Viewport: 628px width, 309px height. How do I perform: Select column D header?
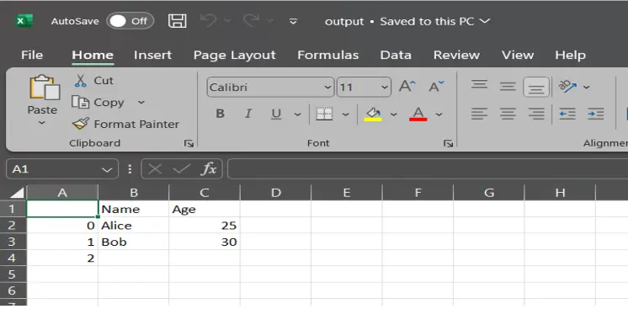click(275, 193)
